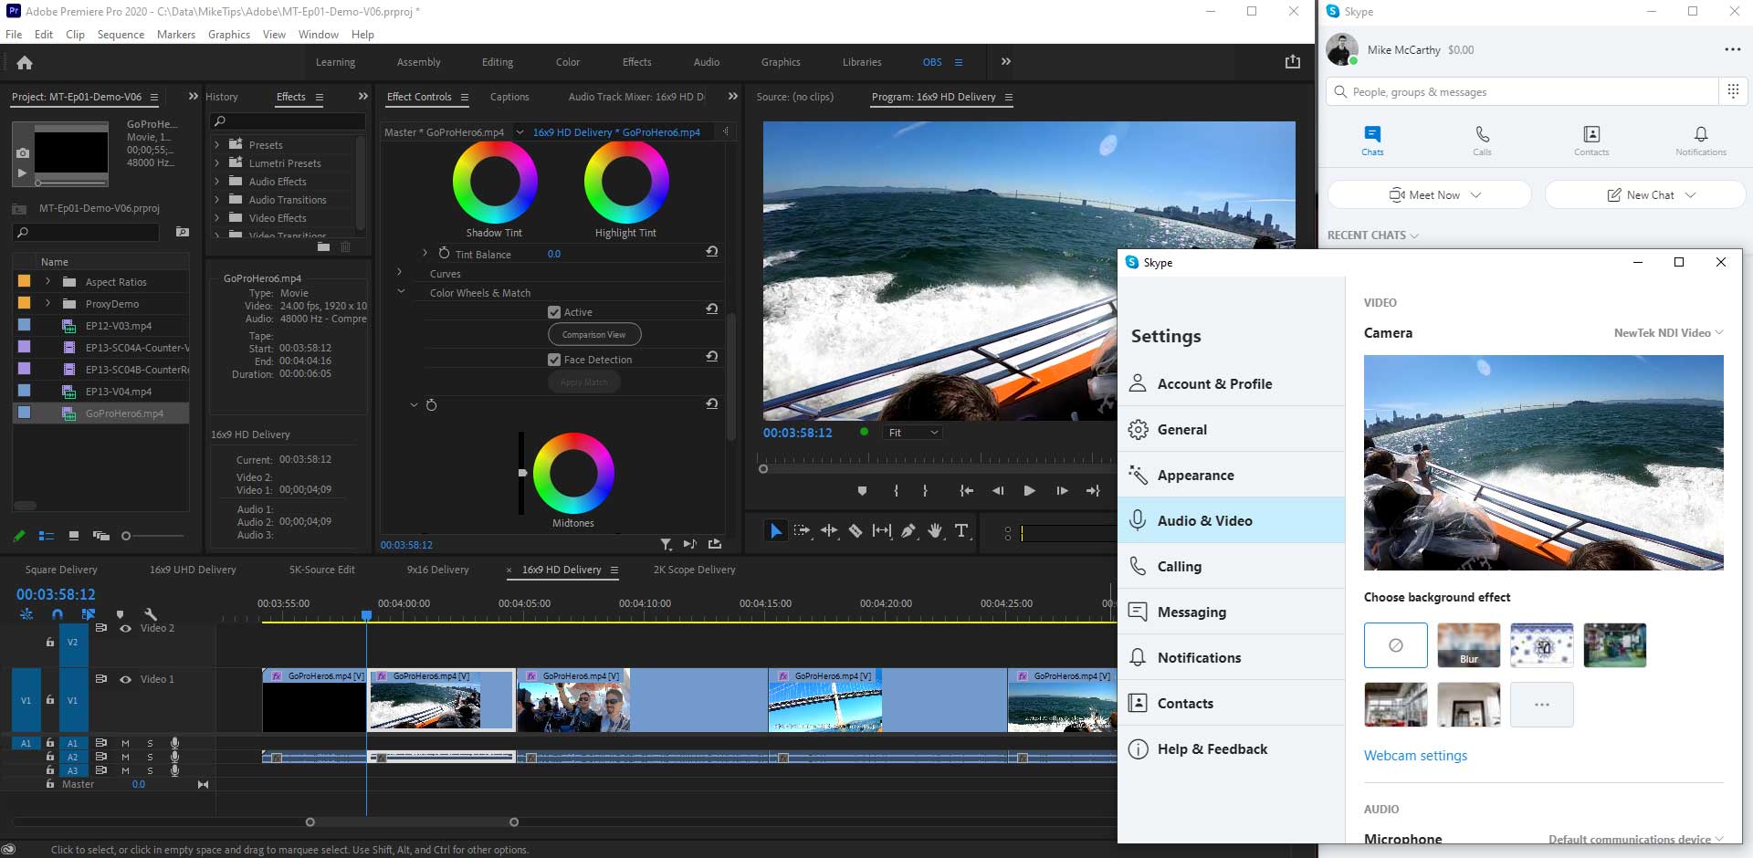
Task: Open Skype Calling settings
Action: pos(1232,566)
